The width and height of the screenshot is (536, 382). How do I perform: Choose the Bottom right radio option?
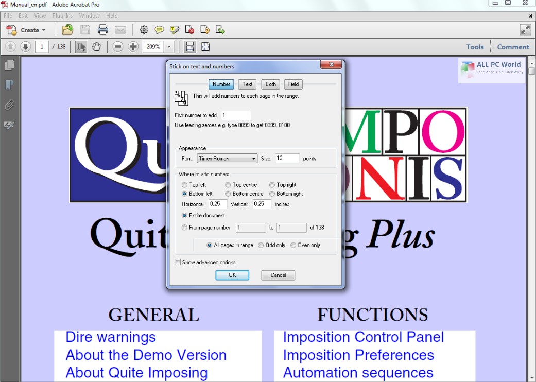272,194
